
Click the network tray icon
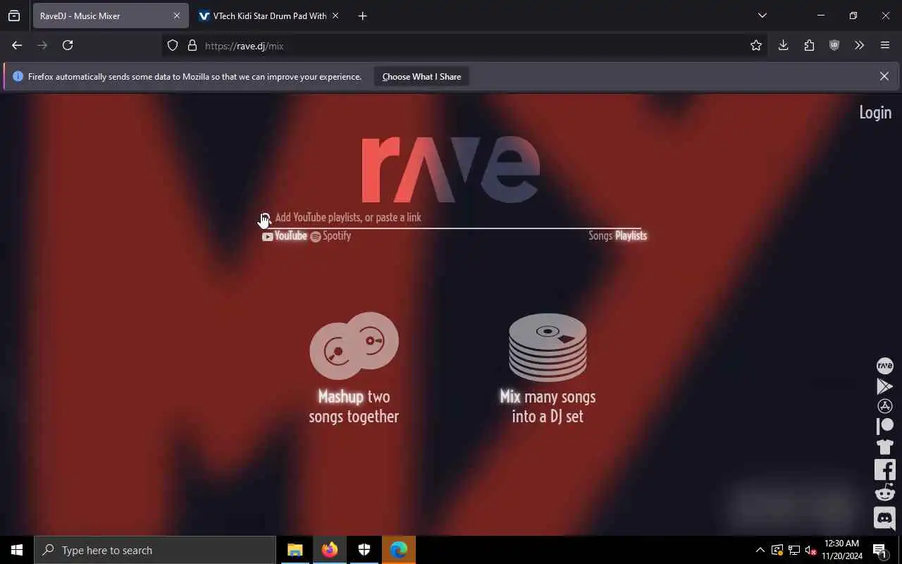(x=794, y=550)
